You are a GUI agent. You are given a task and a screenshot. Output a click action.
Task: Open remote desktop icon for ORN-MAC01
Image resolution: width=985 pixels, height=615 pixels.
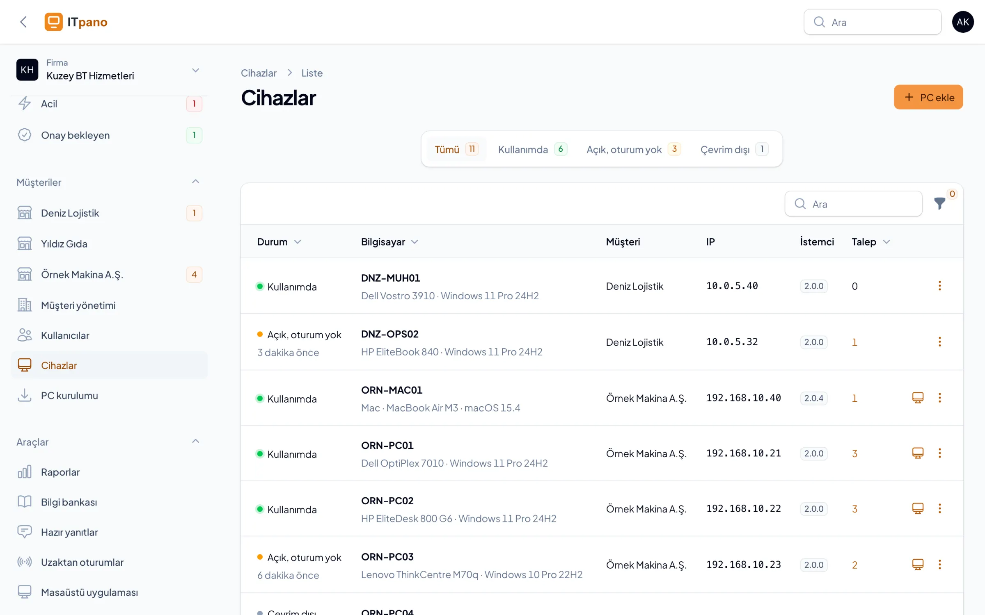click(x=918, y=398)
